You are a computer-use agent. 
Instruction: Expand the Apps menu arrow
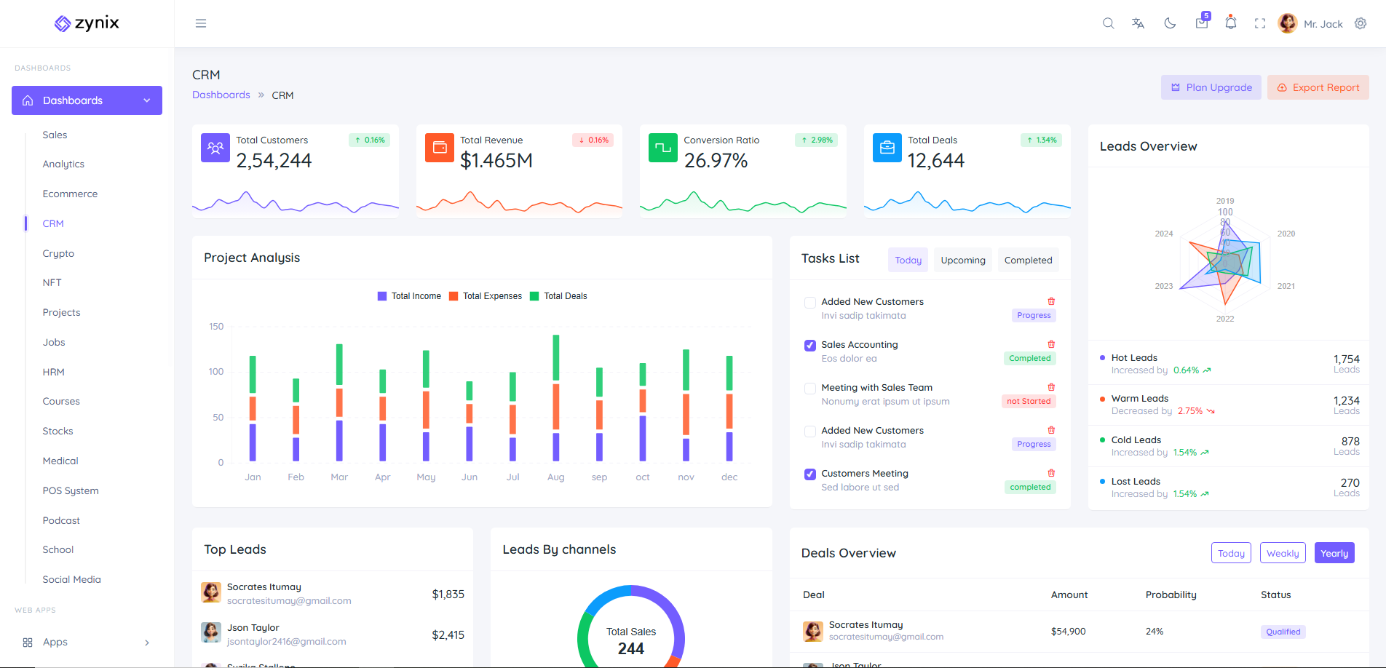click(147, 643)
